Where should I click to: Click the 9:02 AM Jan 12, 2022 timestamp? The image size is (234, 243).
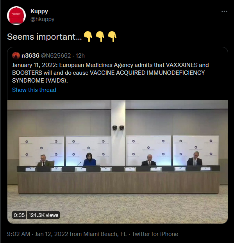(38, 234)
